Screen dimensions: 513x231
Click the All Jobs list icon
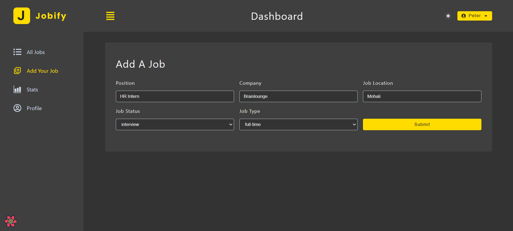(x=17, y=52)
